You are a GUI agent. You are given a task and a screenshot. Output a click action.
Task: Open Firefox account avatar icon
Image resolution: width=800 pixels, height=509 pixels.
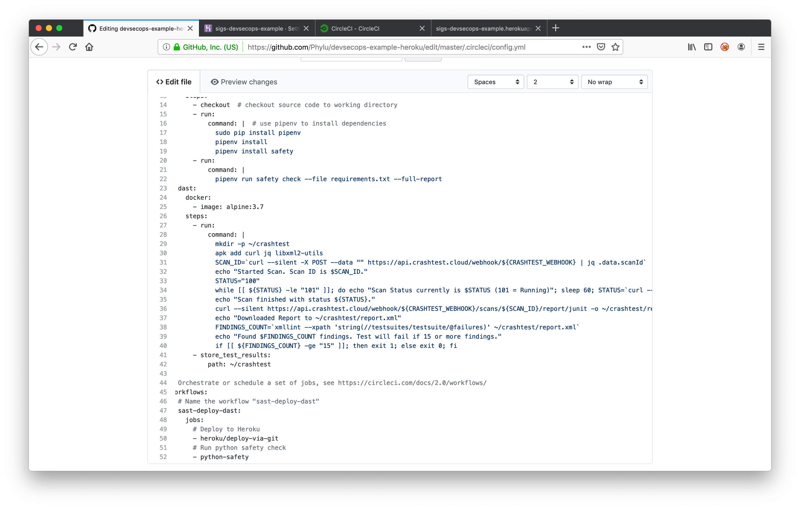click(741, 47)
